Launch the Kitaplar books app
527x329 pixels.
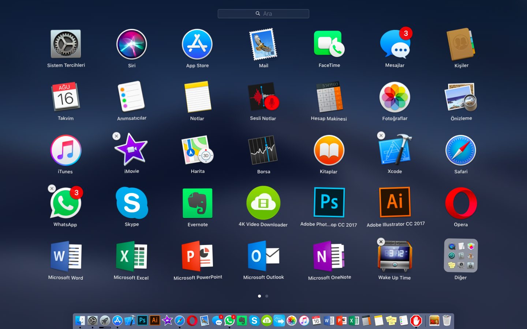tap(329, 151)
